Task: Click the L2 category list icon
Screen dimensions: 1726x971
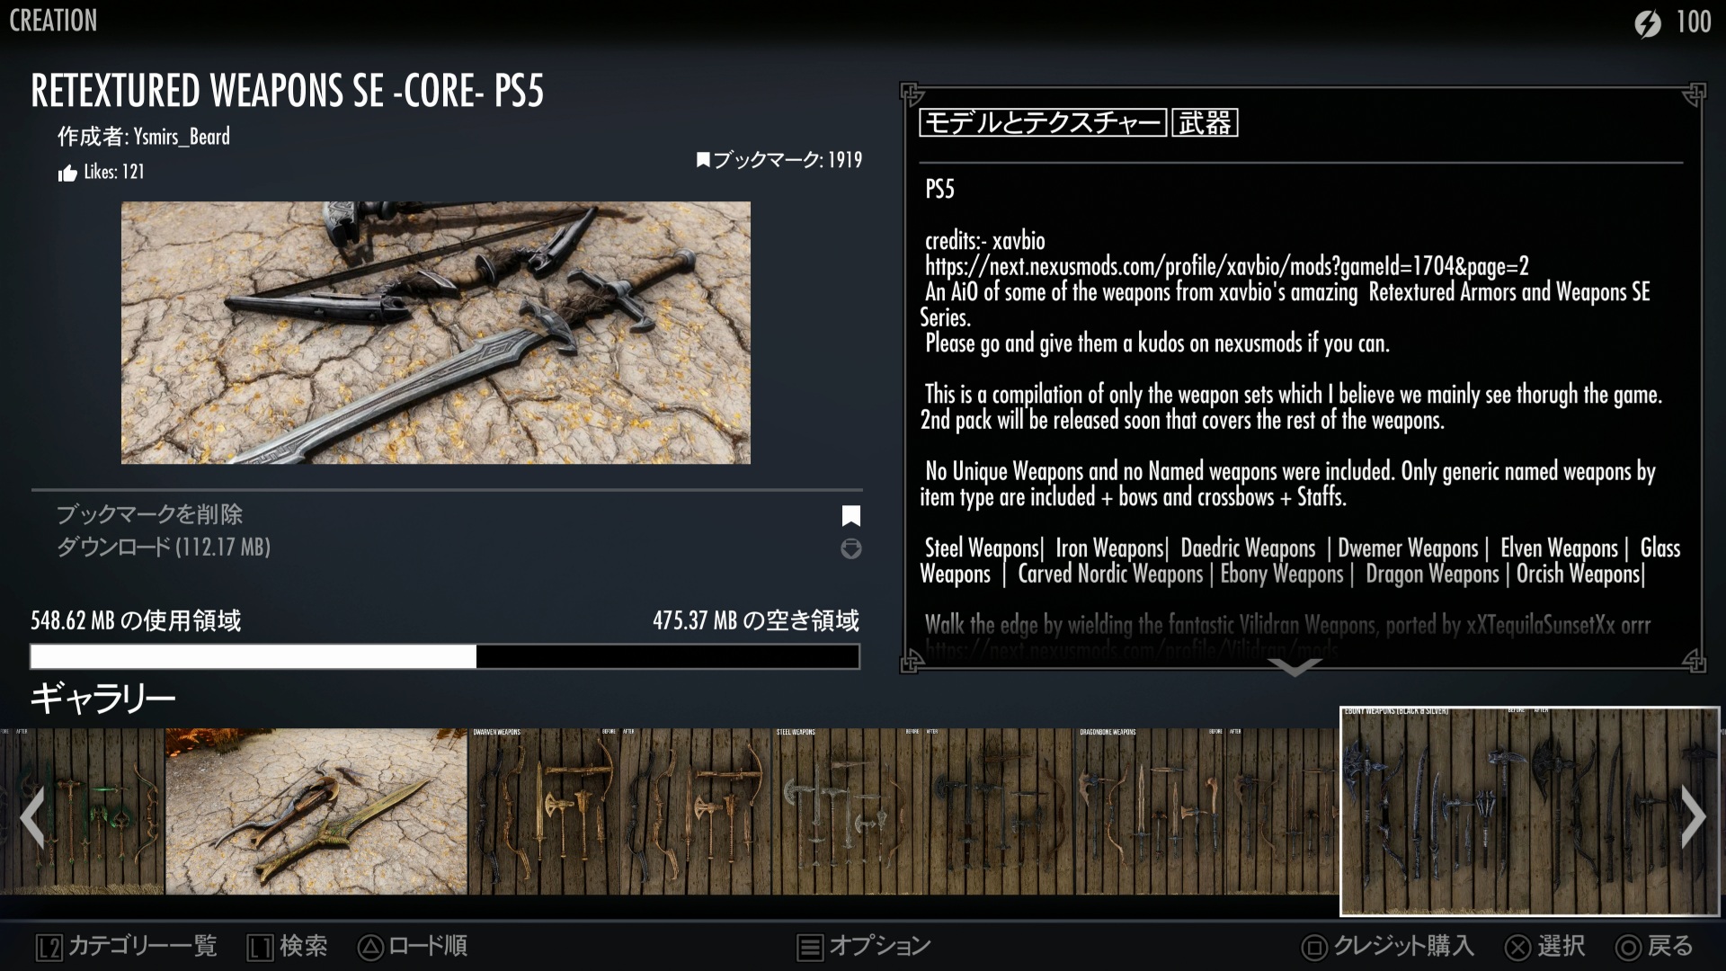Action: point(49,947)
